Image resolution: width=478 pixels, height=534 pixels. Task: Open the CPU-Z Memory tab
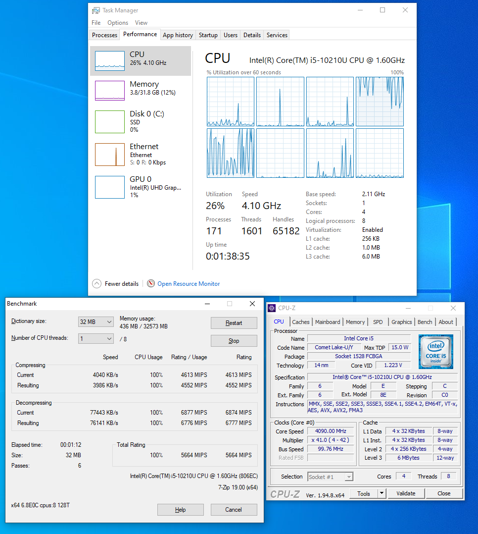(355, 322)
